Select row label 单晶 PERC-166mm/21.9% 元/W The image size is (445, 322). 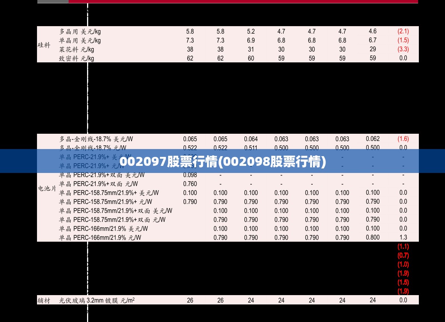tap(100, 238)
